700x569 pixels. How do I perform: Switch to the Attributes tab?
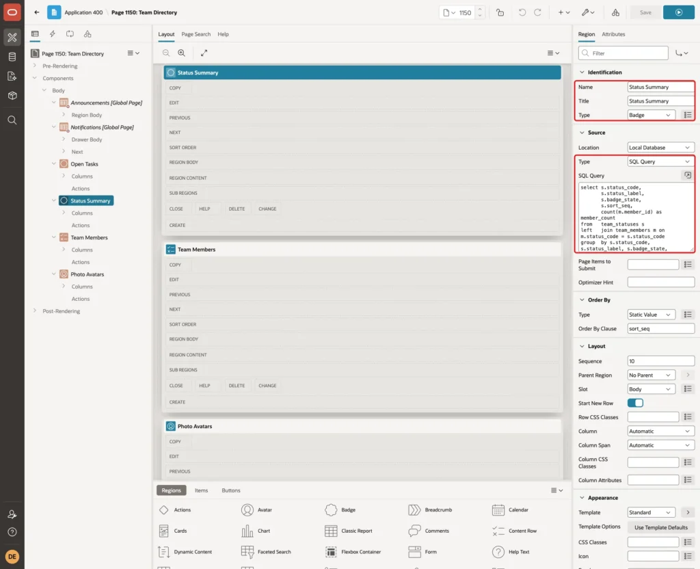pos(613,34)
